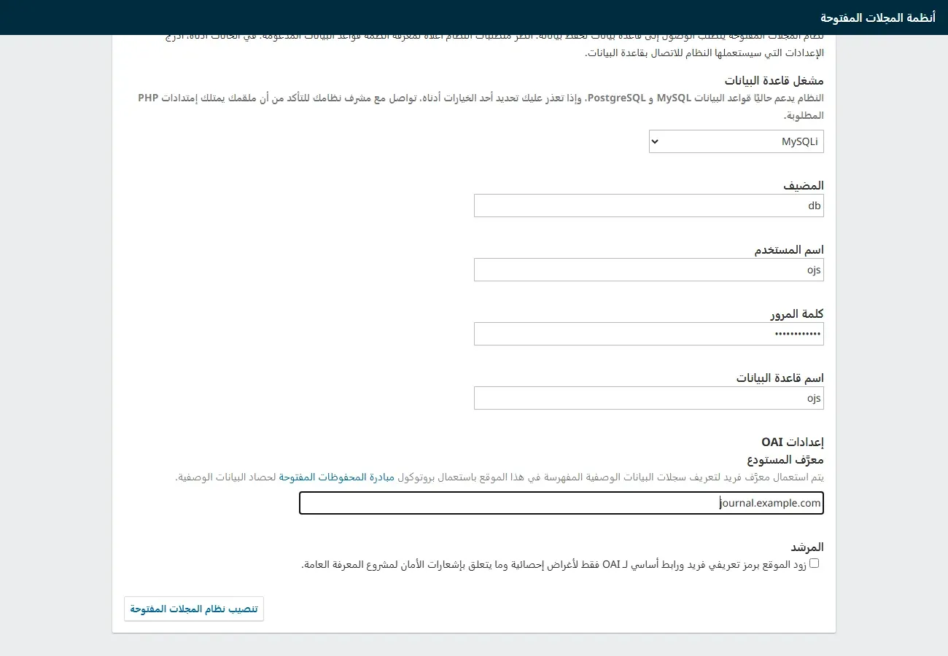This screenshot has height=656, width=948.
Task: Open the database driver MySQLi dropdown
Action: point(737,141)
